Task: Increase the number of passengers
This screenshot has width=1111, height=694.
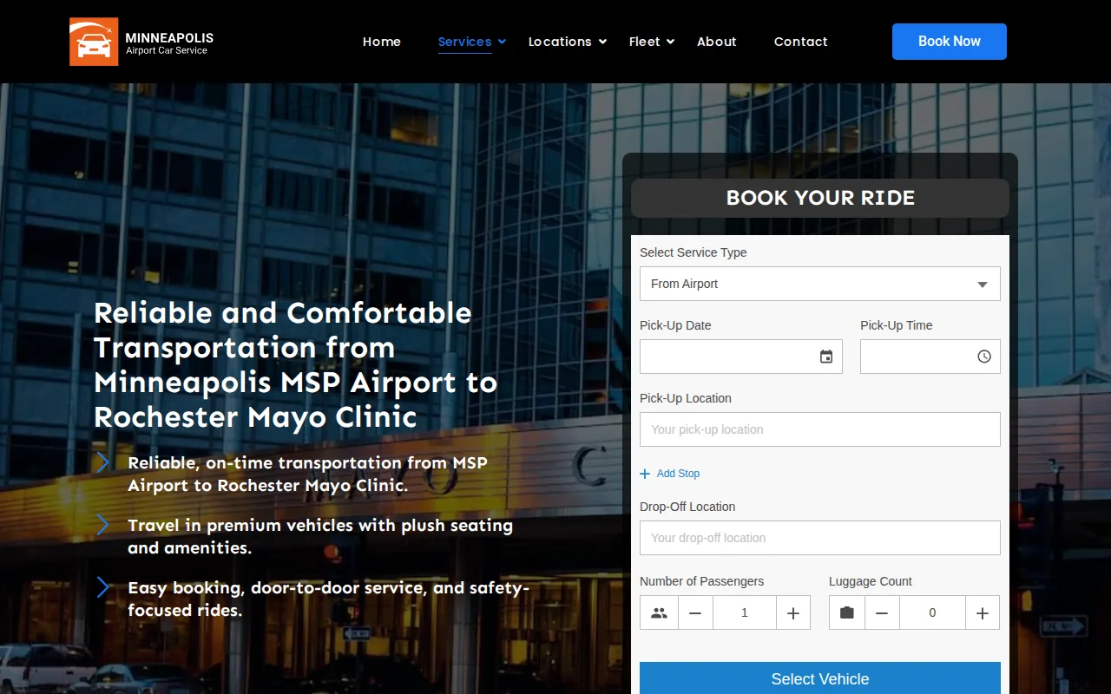Action: point(793,612)
